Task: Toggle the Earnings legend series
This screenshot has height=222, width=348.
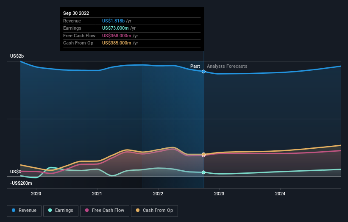Action: (x=61, y=211)
